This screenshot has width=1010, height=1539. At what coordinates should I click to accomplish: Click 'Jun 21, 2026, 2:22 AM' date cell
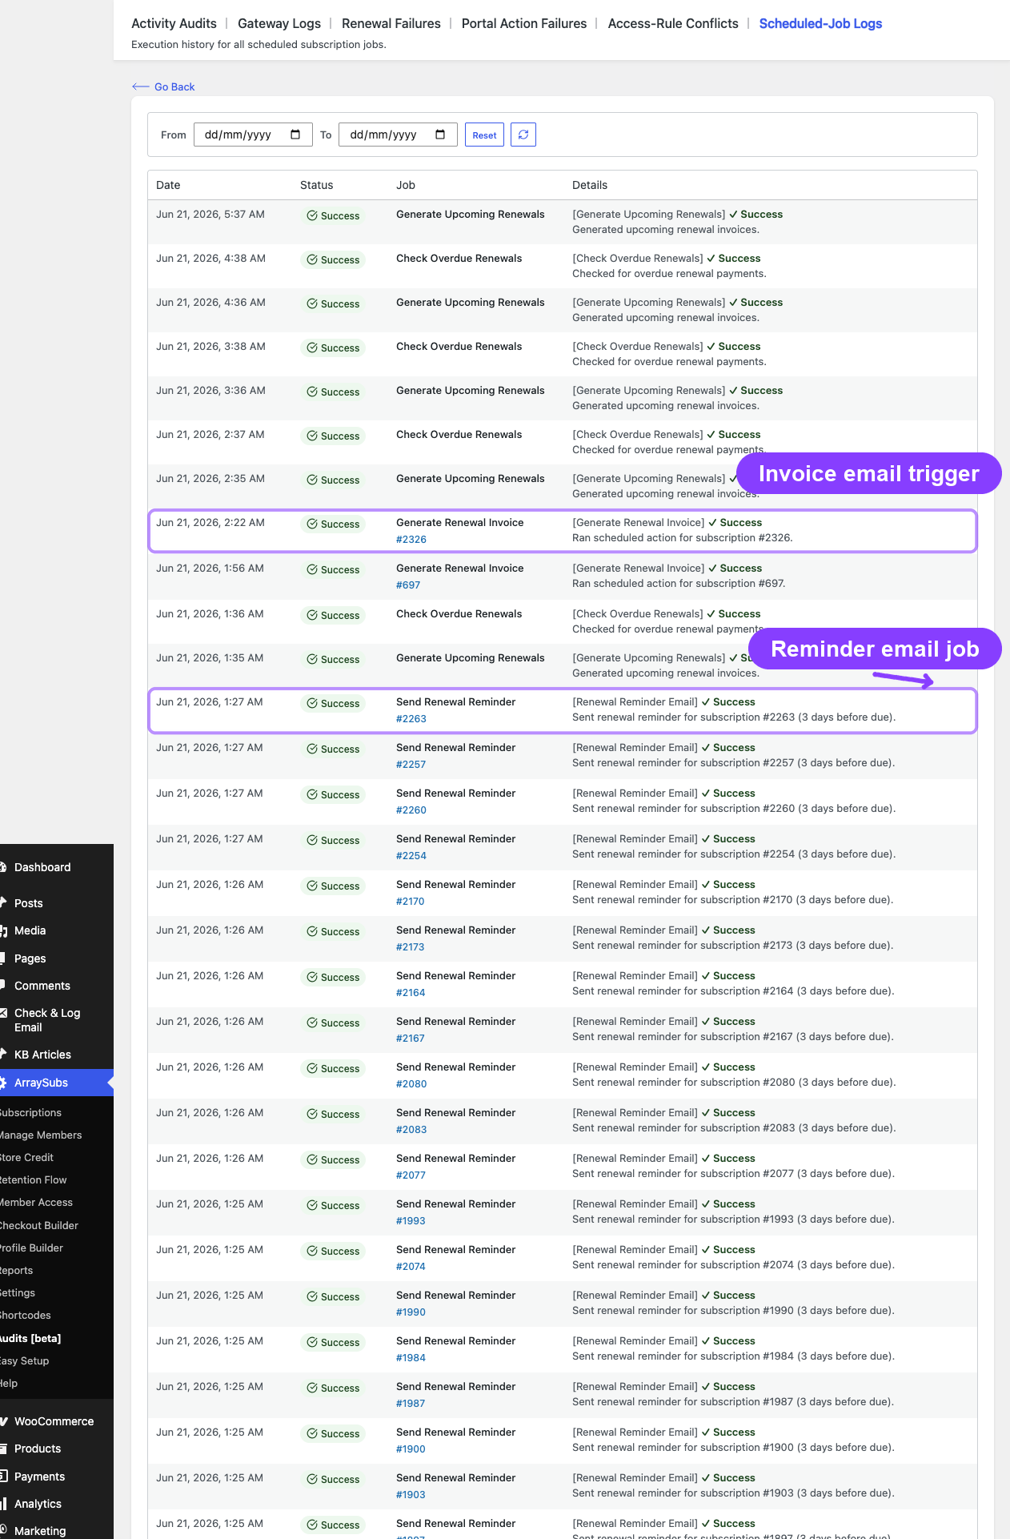[210, 522]
